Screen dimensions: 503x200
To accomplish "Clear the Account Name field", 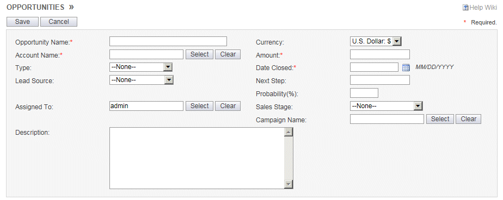I will coord(228,54).
